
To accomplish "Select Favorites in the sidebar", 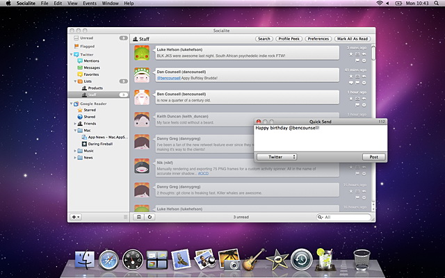I will [x=92, y=74].
